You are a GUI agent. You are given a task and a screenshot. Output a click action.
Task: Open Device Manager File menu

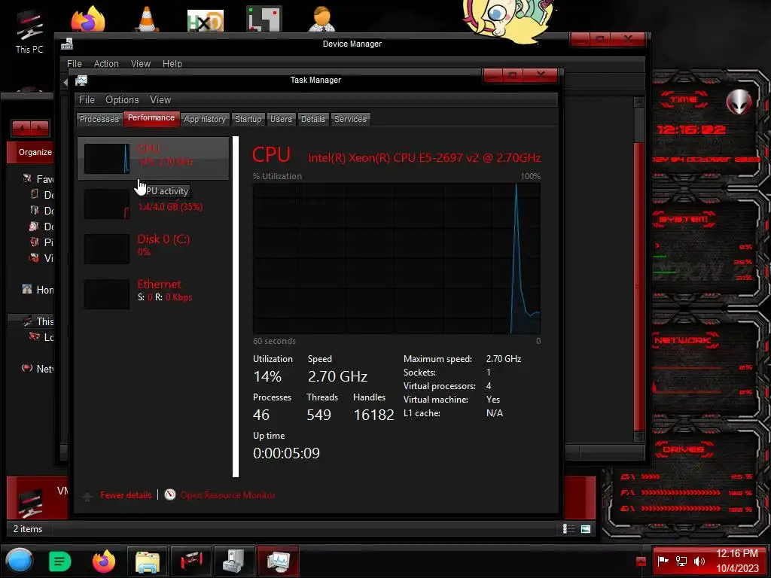(75, 64)
